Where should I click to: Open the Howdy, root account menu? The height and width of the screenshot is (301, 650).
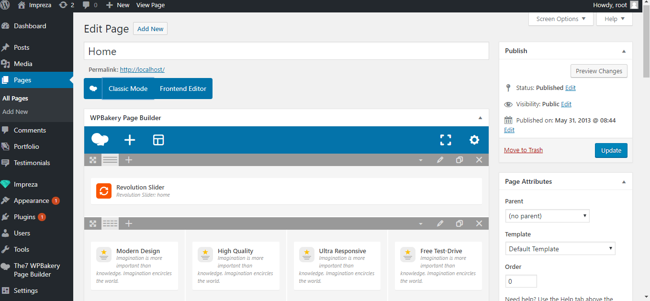(x=616, y=5)
